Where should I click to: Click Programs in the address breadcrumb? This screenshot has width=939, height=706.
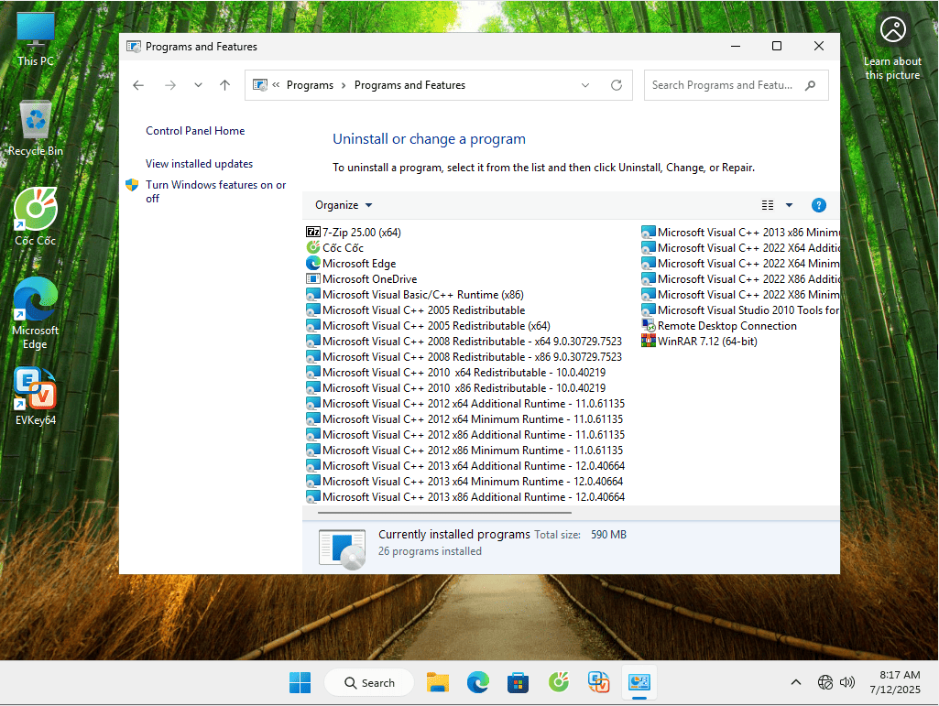pyautogui.click(x=310, y=85)
